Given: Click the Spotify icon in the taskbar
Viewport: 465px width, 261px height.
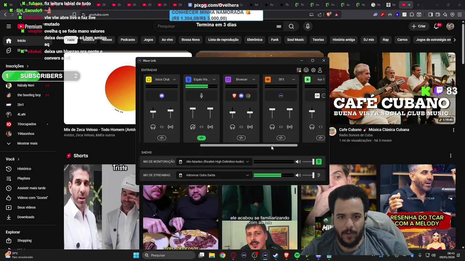Looking at the screenshot, I should [297, 255].
